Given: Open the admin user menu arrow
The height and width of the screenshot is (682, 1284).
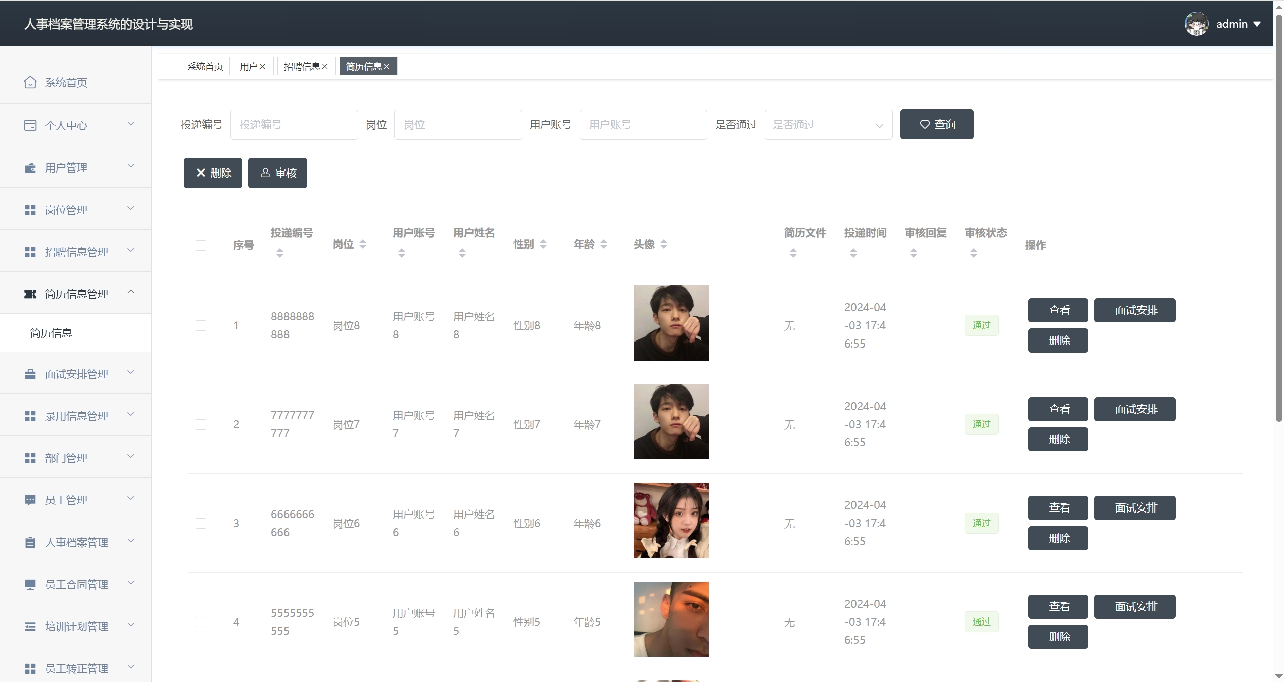Looking at the screenshot, I should (x=1257, y=24).
